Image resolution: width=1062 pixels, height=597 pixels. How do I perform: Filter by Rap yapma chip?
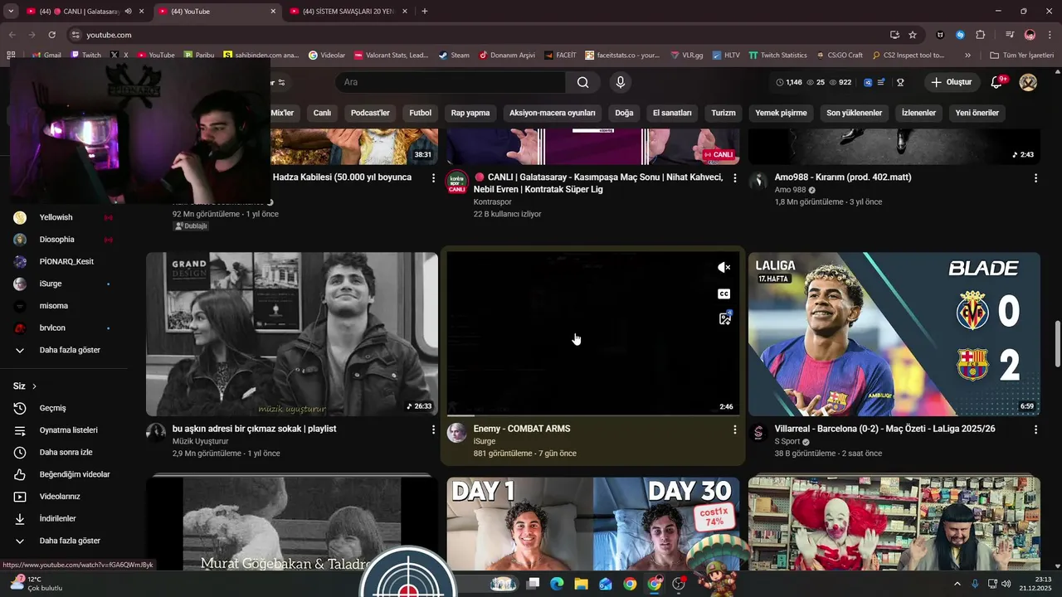[x=470, y=113]
